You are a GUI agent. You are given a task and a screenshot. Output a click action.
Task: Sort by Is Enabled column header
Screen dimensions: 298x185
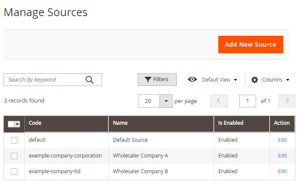(230, 123)
